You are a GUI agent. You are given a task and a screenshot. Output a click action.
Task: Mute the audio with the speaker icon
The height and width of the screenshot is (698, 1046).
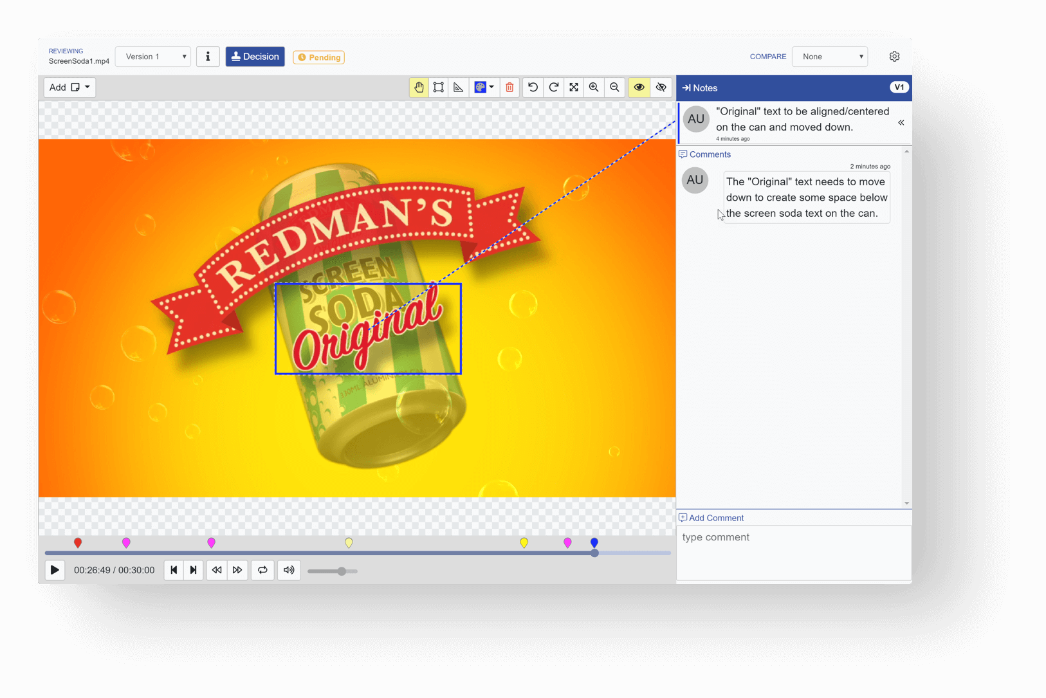point(289,571)
